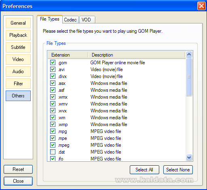Image resolution: width=207 pixels, height=190 pixels.
Task: Uncheck the .gom extension checkbox
Action: tap(53, 63)
